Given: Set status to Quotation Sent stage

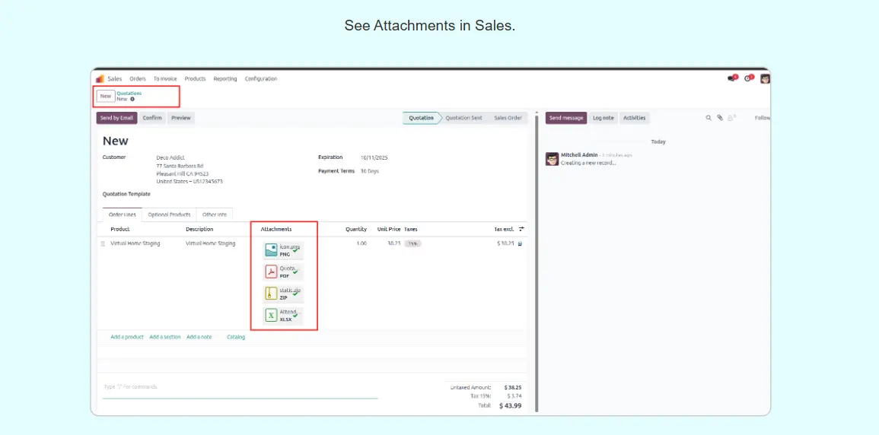Looking at the screenshot, I should pyautogui.click(x=463, y=118).
